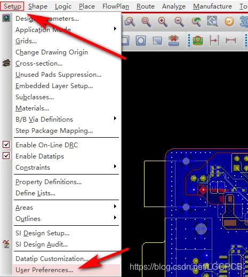248x277 pixels.
Task: Click the Zoom In plus magnifier
Action: pyautogui.click(x=163, y=22)
